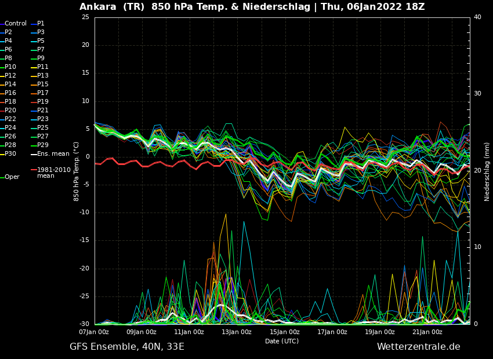Open the 'Wetterzentrale.de' source label
This screenshot has height=359, width=493.
419,347
